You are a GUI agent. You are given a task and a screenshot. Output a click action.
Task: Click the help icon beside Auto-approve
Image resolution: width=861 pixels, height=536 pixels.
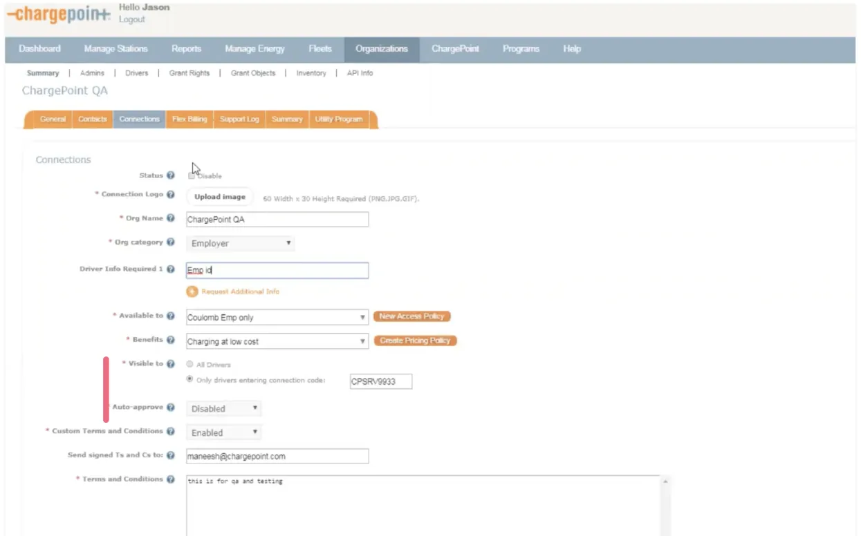(170, 408)
